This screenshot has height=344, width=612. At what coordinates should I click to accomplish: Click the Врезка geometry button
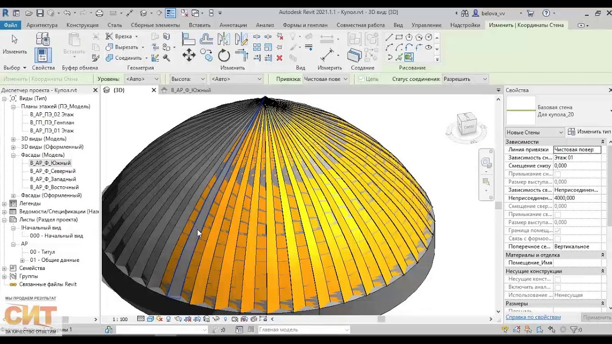click(x=122, y=36)
